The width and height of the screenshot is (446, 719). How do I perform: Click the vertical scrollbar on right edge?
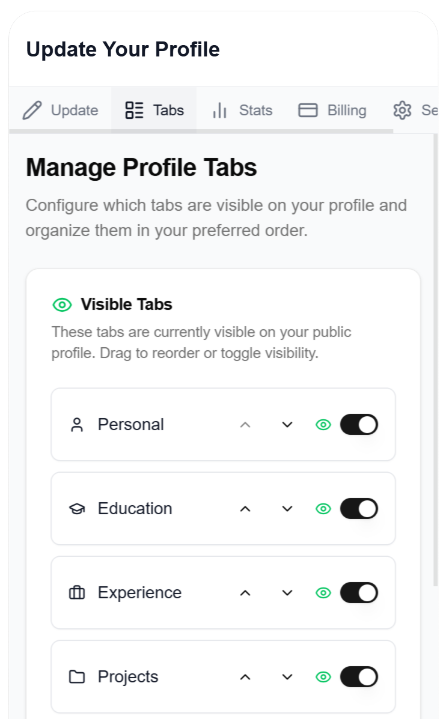435,360
